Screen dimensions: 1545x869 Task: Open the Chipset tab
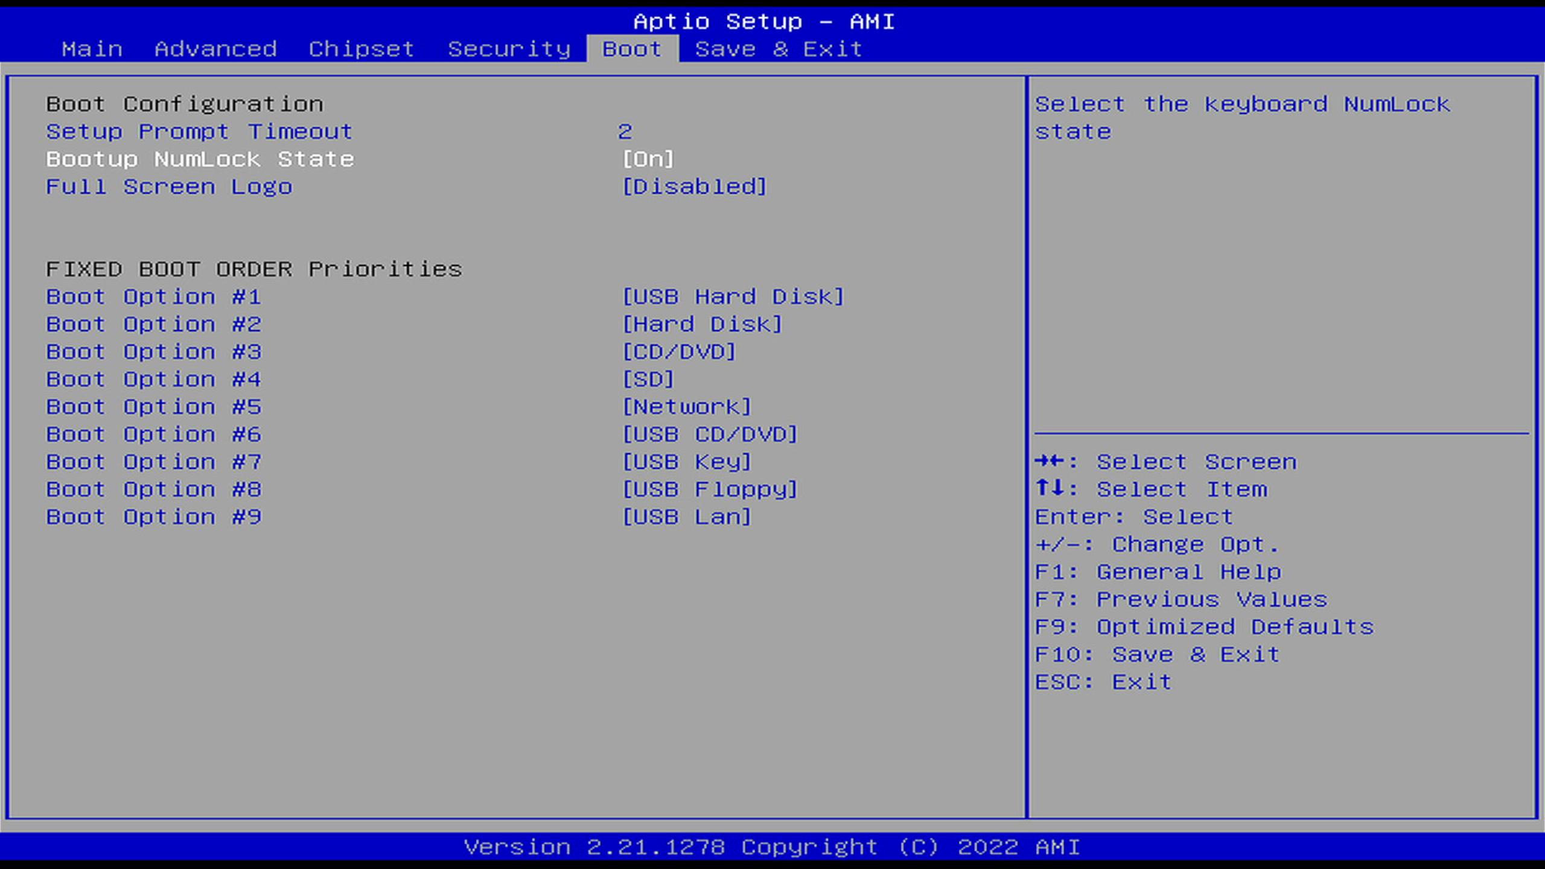point(361,49)
